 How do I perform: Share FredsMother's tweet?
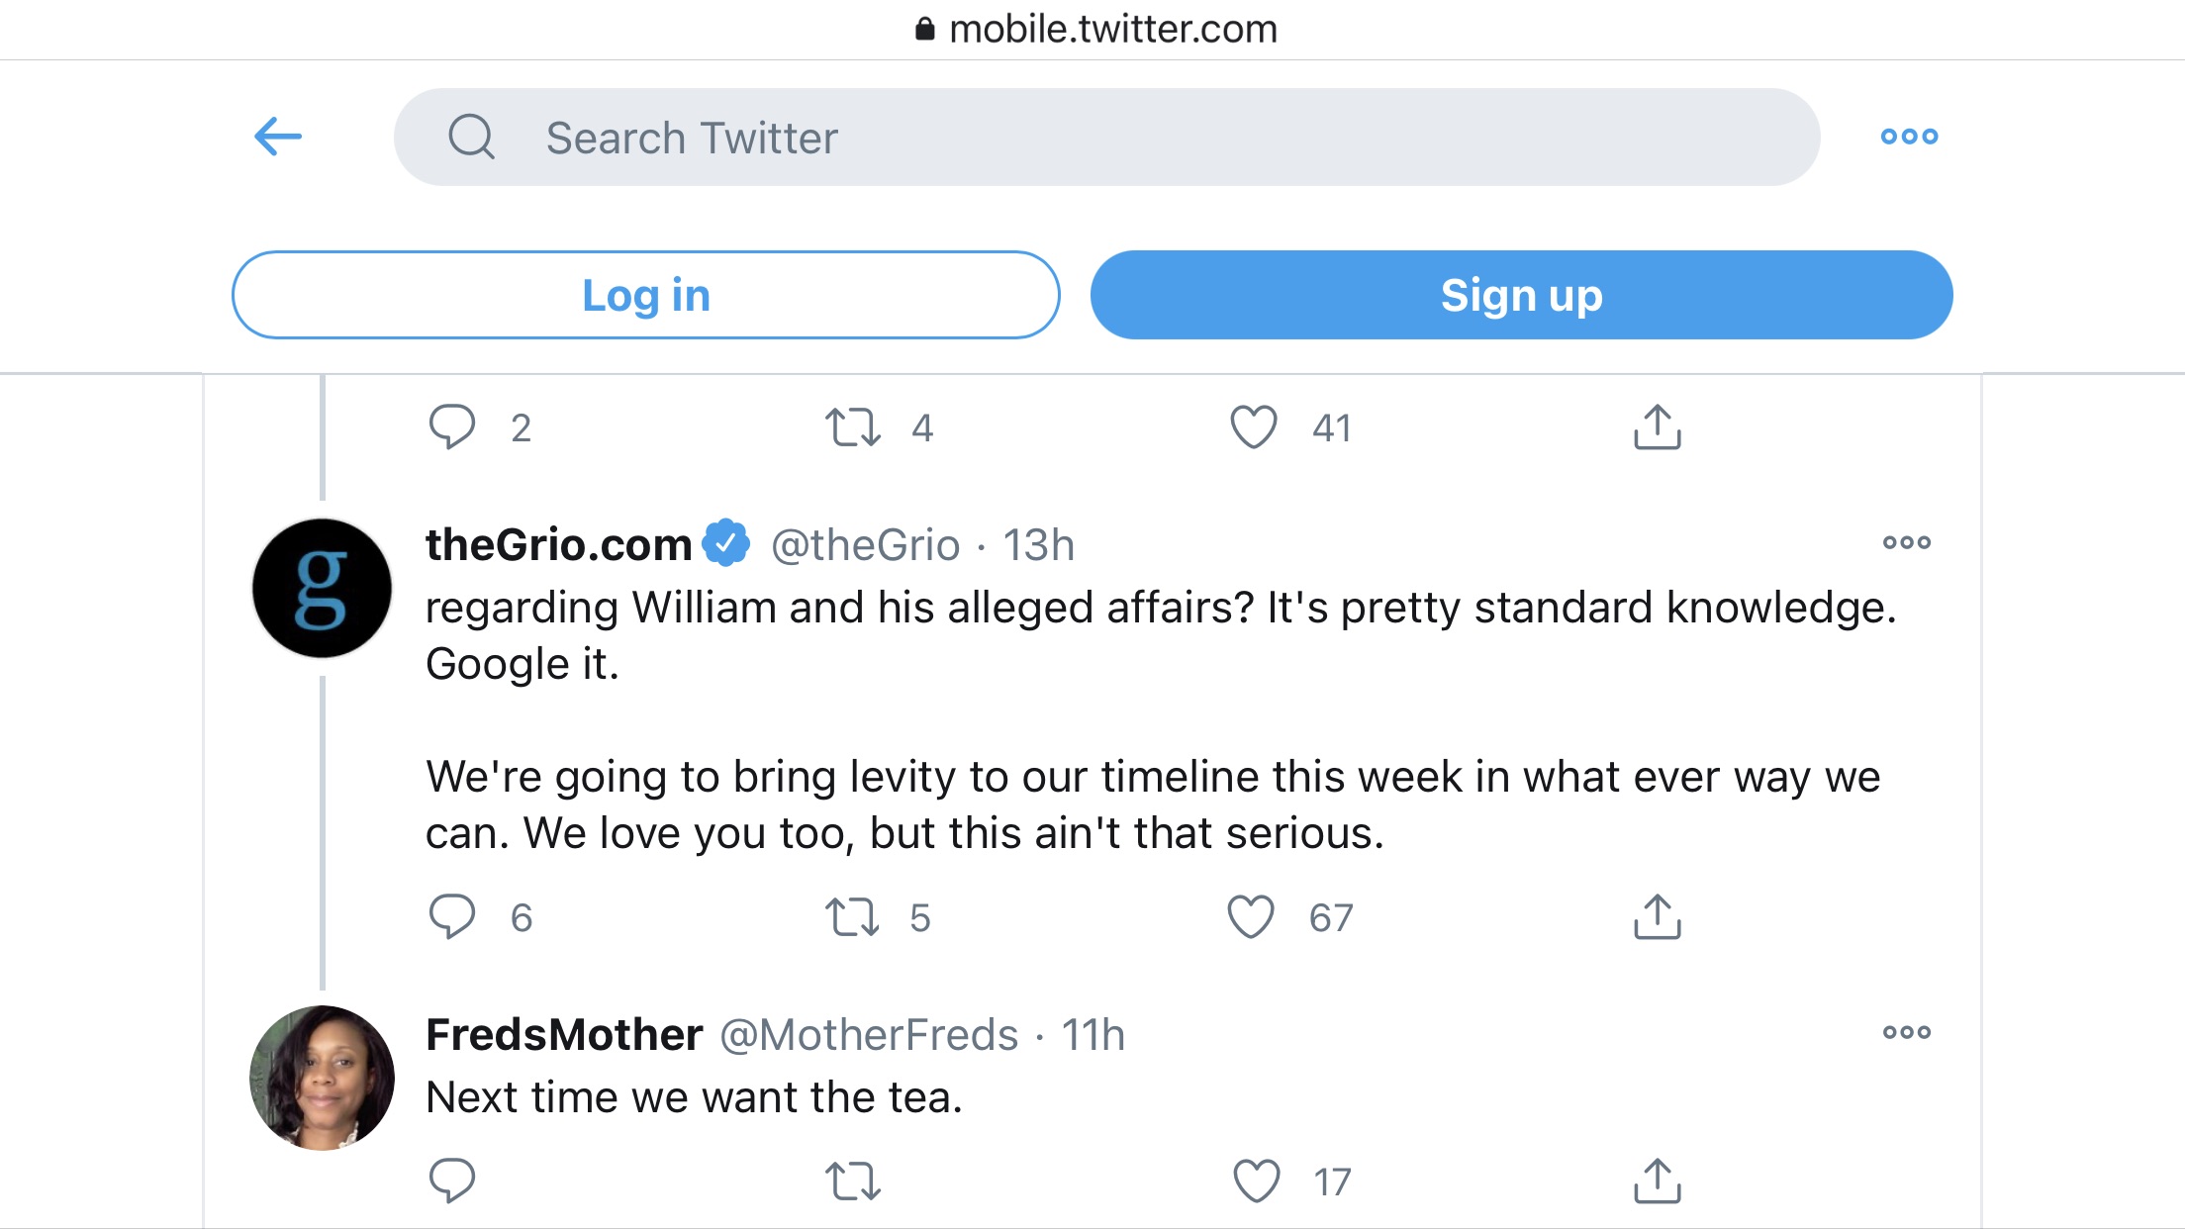coord(1658,1181)
